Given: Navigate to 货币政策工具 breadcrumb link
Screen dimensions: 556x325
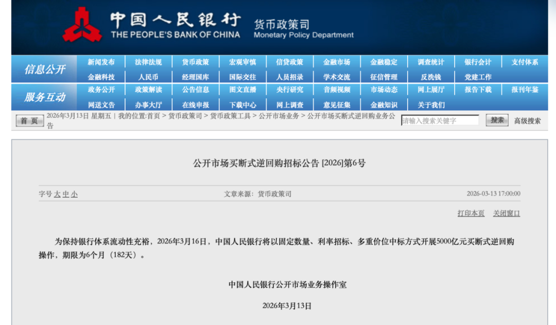Looking at the screenshot, I should point(230,116).
